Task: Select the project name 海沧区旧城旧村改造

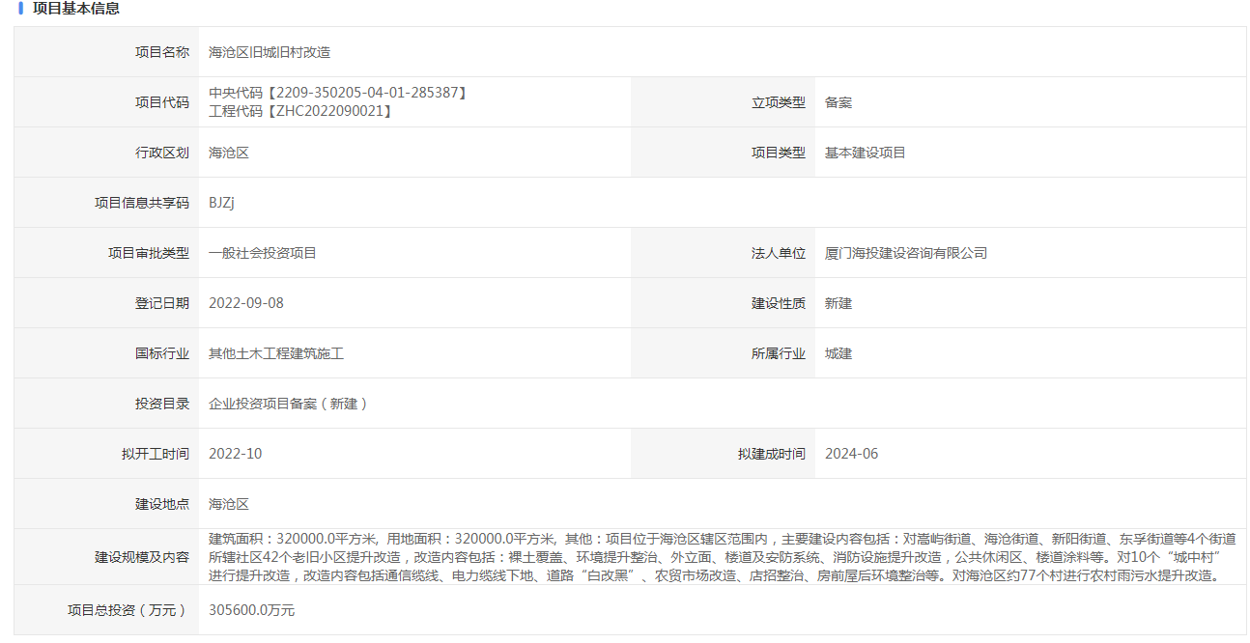Action: pyautogui.click(x=270, y=52)
